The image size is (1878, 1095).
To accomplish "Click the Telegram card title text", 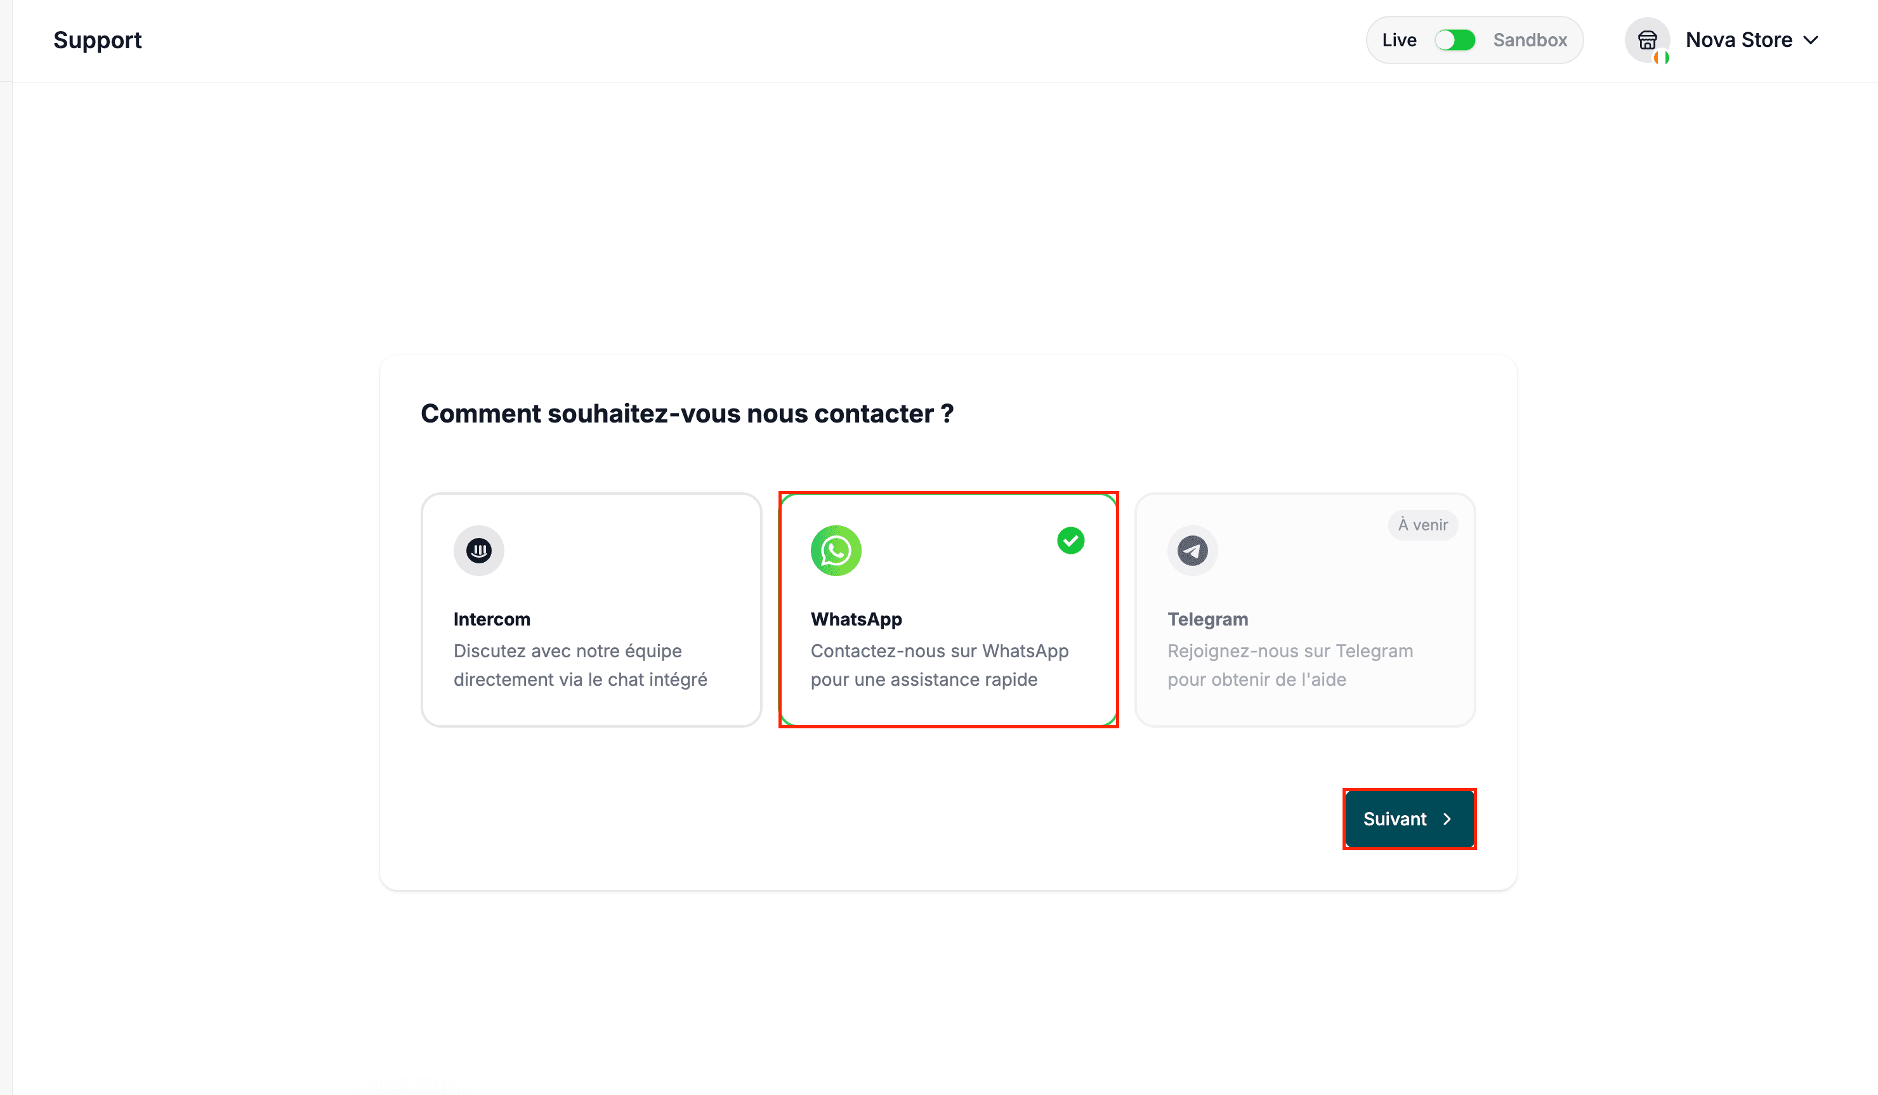I will coord(1207,619).
